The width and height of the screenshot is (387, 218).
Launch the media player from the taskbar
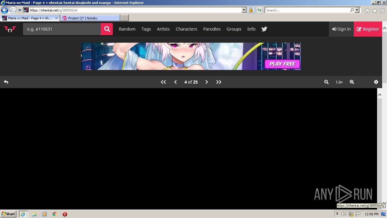44,214
